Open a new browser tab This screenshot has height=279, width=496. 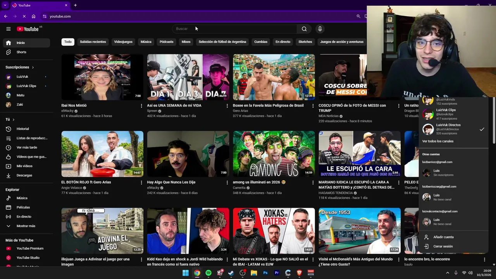pos(75,5)
